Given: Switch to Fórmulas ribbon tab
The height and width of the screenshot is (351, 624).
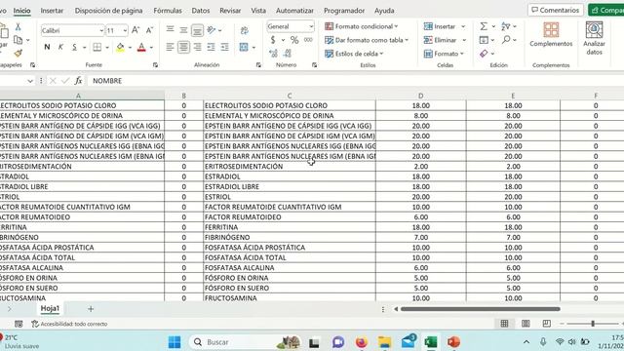Looking at the screenshot, I should coord(168,11).
